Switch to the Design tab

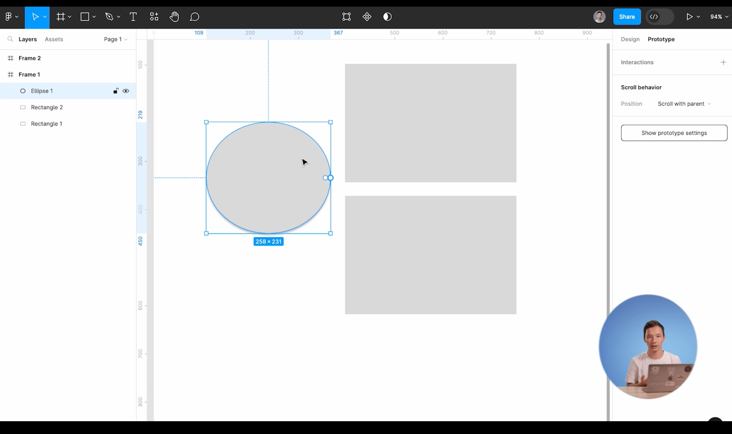[630, 39]
